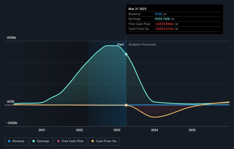Click the US$6b y-axis label

click(11, 38)
